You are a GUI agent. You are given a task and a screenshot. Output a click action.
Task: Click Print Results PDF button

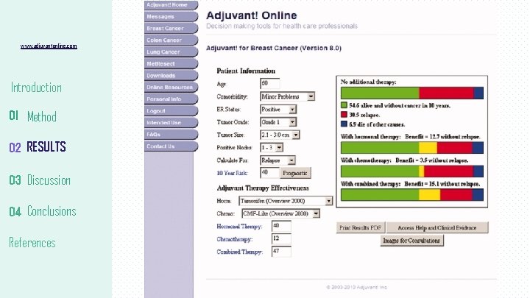pyautogui.click(x=360, y=227)
